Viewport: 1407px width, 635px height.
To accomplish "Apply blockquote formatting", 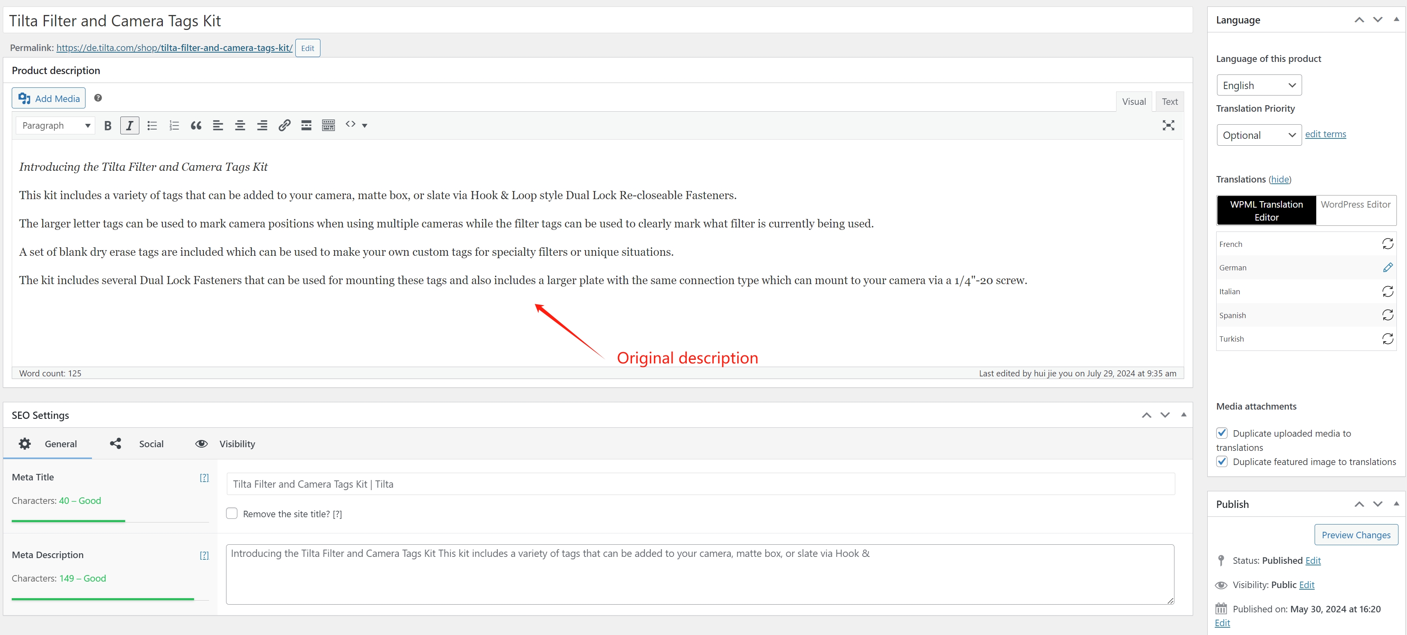I will click(196, 125).
